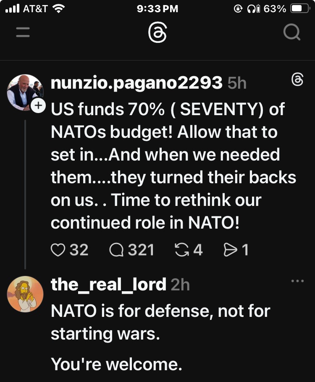
Task: View the 32 likes count
Action: [79, 250]
